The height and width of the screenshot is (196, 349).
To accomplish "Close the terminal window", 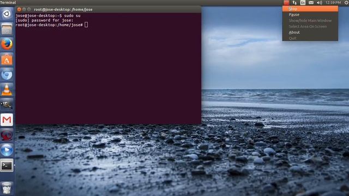I will (19, 9).
